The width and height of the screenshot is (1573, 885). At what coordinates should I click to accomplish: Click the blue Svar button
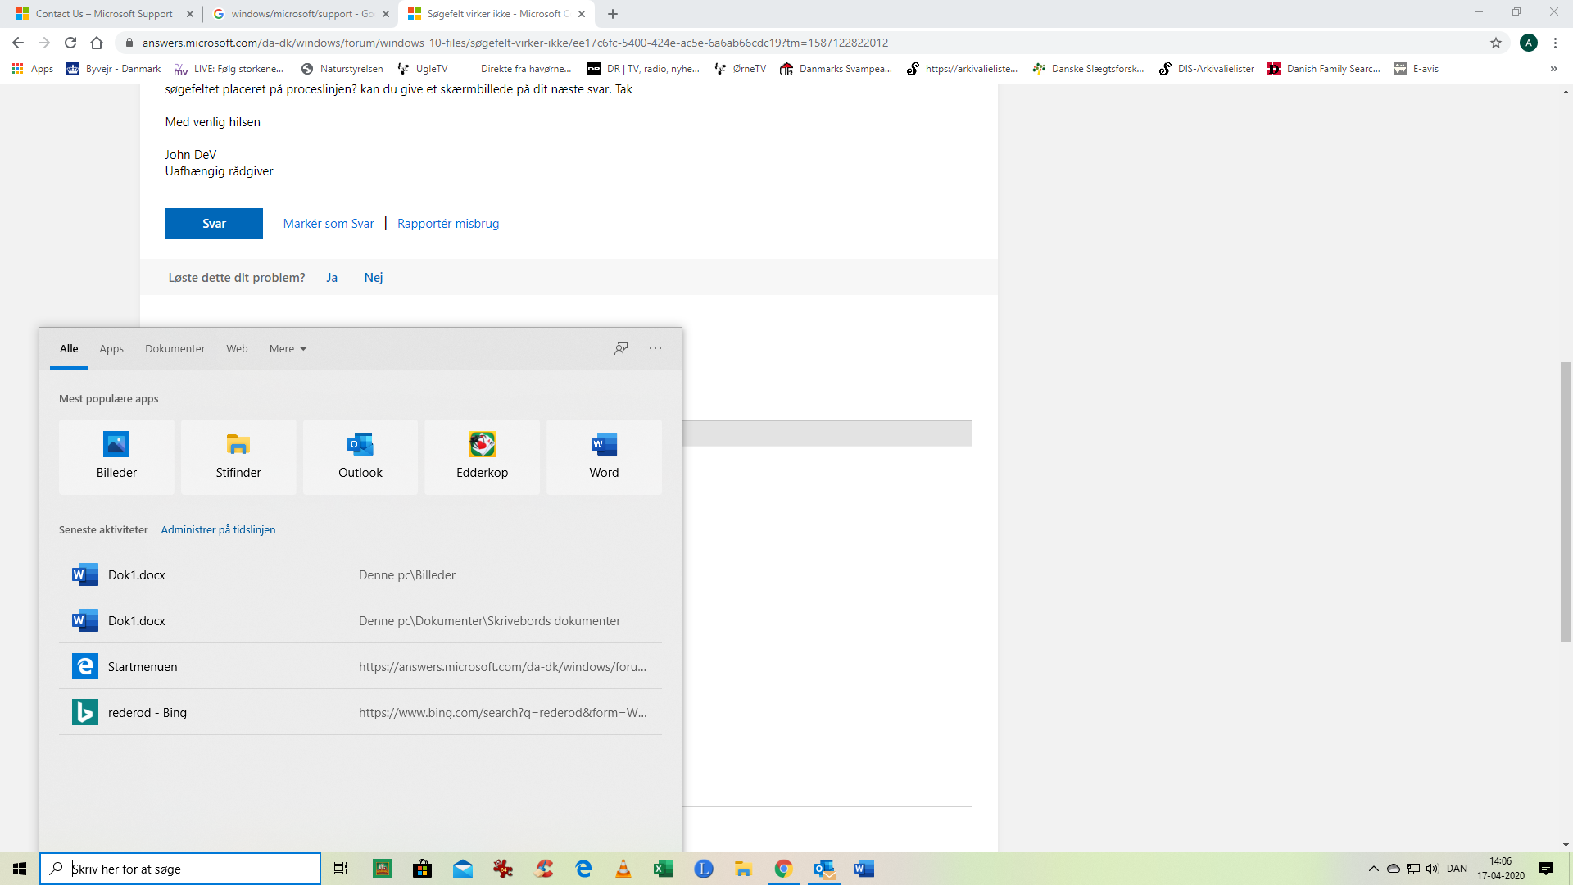pos(213,224)
